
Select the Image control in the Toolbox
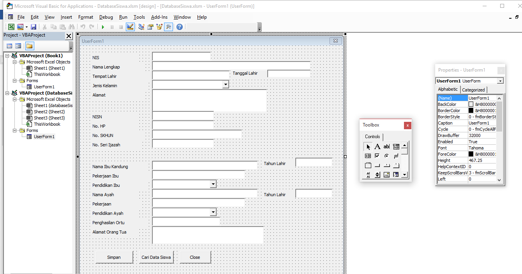(386, 174)
